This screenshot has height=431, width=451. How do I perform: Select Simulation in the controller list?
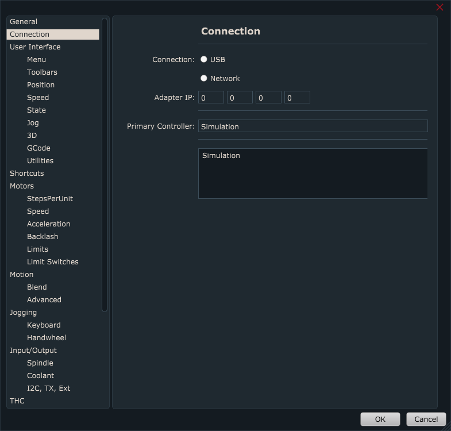pyautogui.click(x=221, y=156)
